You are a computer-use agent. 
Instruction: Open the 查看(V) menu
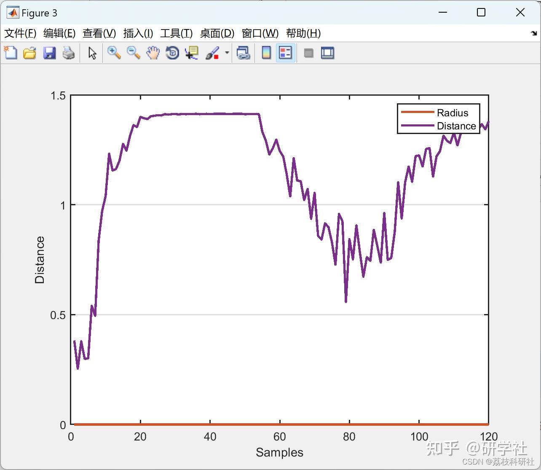pyautogui.click(x=99, y=33)
